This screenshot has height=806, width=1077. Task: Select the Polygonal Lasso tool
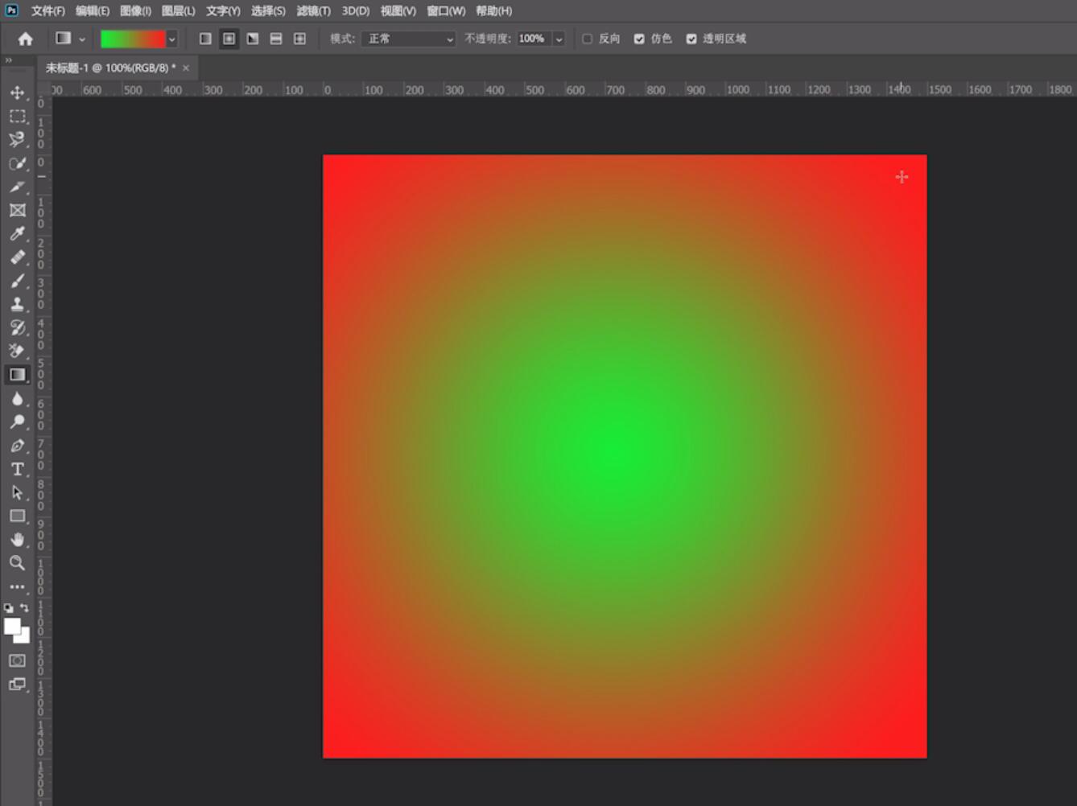pyautogui.click(x=17, y=140)
